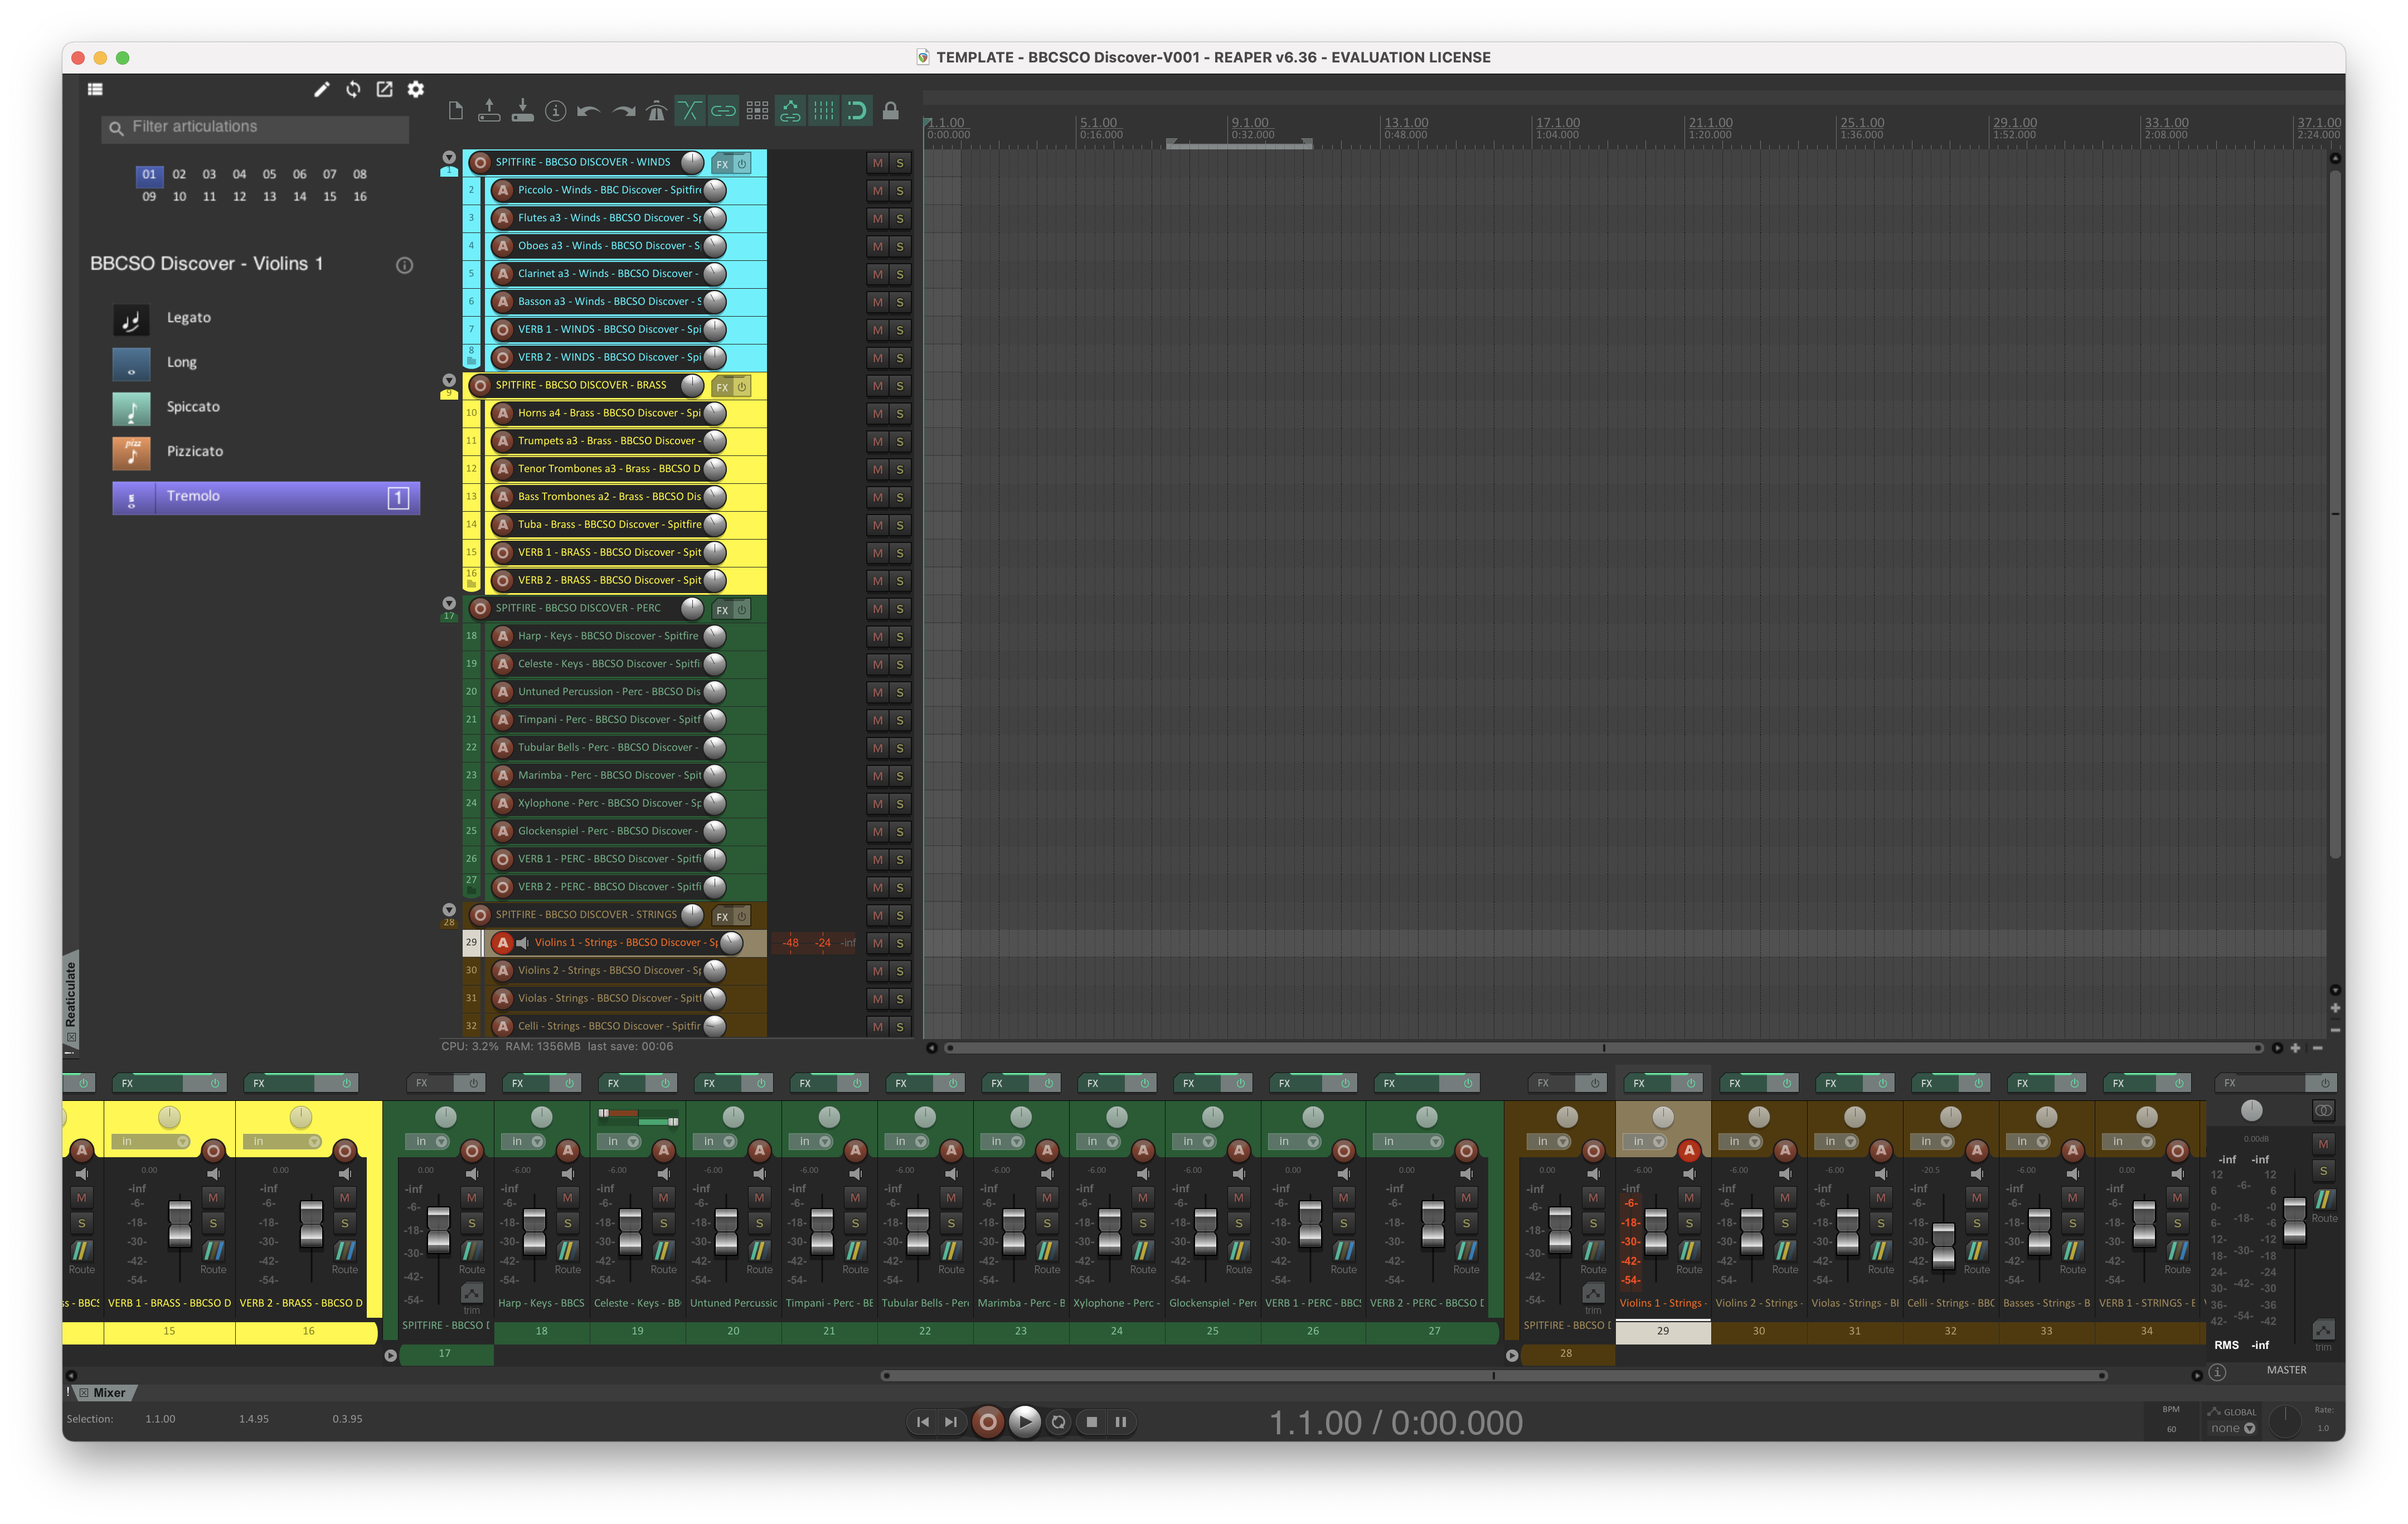Viewport: 2408px width, 1524px height.
Task: Select the Spiccato articulation icon
Action: tap(132, 407)
